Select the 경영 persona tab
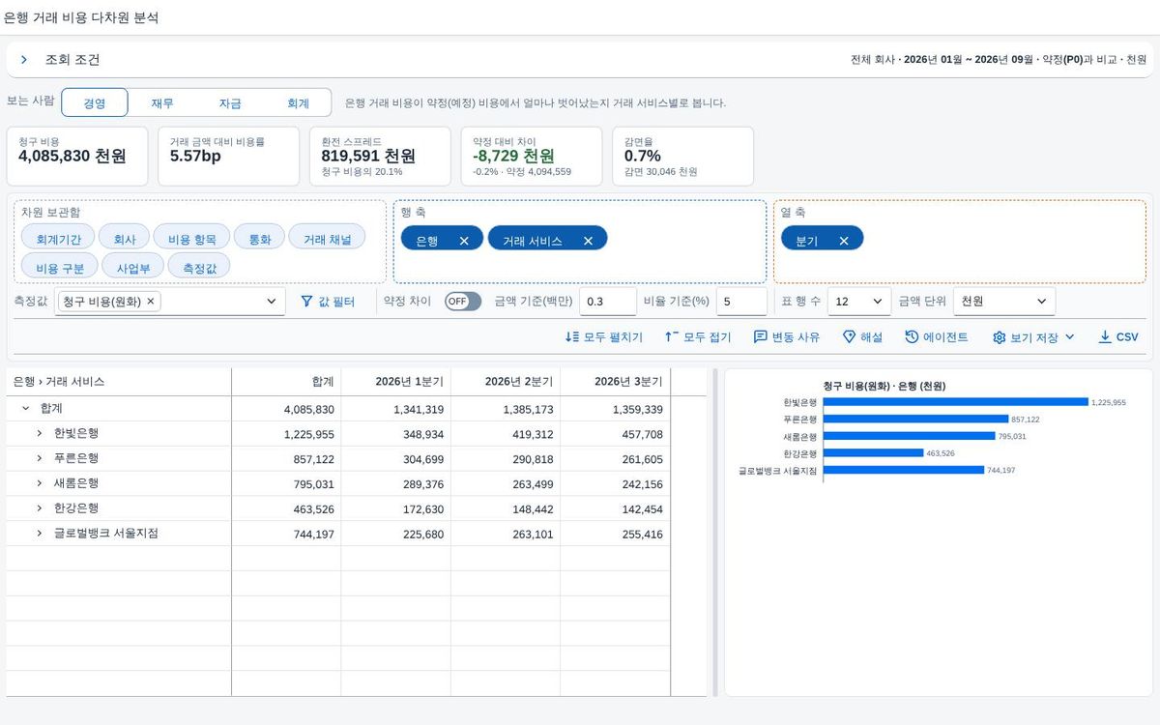This screenshot has width=1160, height=725. [x=95, y=103]
